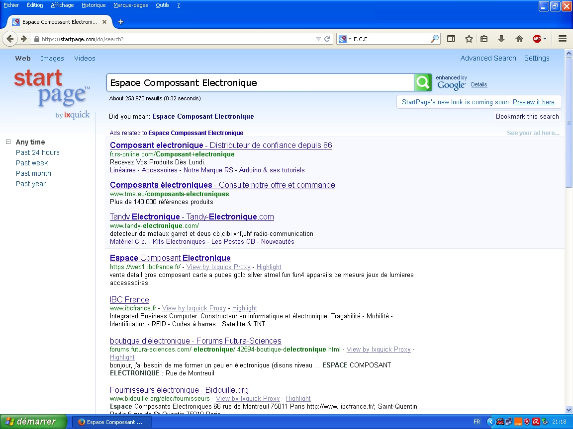Click in the StartPage search input field

[260, 82]
